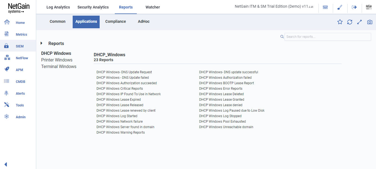Viewport: 376px width, 169px height.
Task: Open DHCP Windows Warning Reports
Action: (x=121, y=132)
